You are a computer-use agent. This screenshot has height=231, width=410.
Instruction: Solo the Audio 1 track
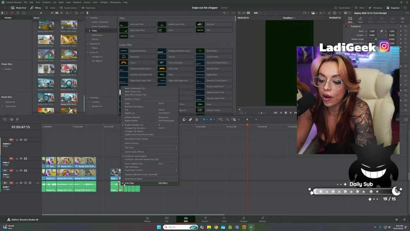tap(26, 183)
